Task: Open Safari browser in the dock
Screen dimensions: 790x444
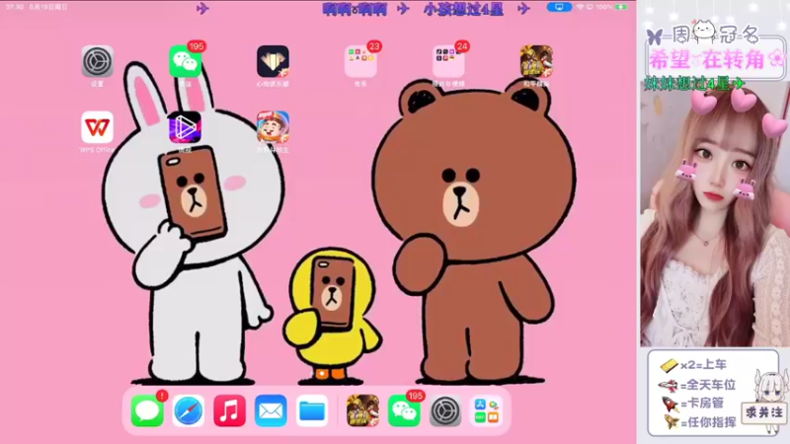Action: pyautogui.click(x=189, y=410)
